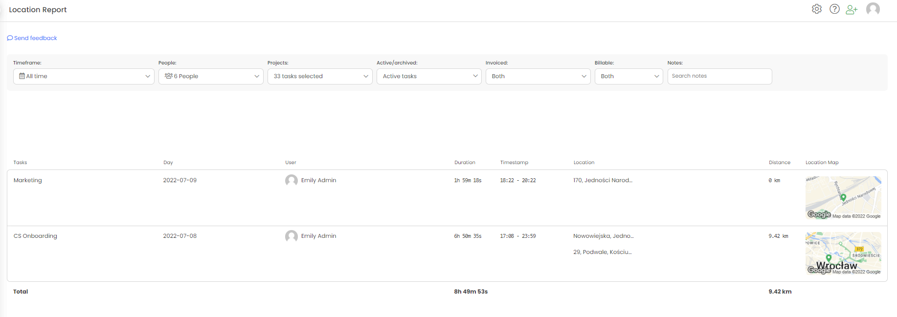Click Emily Admin avatar in Marketing row
The width and height of the screenshot is (897, 317).
[x=292, y=180]
